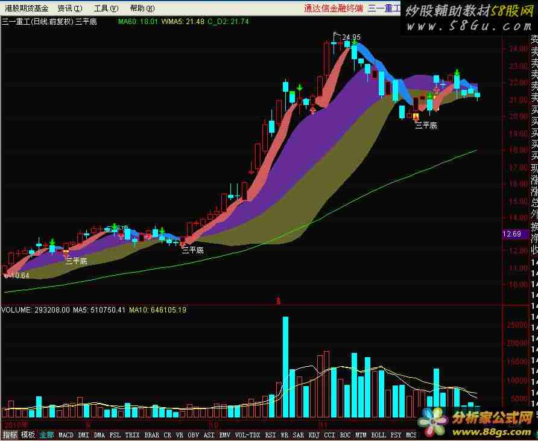The image size is (538, 441).
Task: Click the 三平底 signal label near price 12.5
Action: click(x=193, y=250)
